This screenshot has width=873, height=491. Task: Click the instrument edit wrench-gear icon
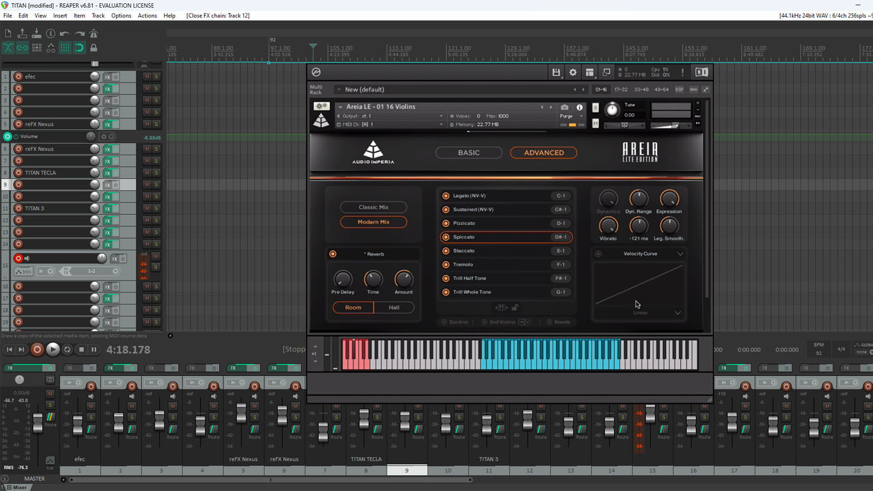tap(321, 107)
